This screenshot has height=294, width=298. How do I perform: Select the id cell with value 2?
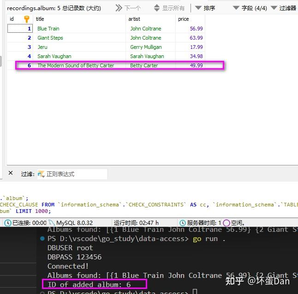pyautogui.click(x=20, y=38)
